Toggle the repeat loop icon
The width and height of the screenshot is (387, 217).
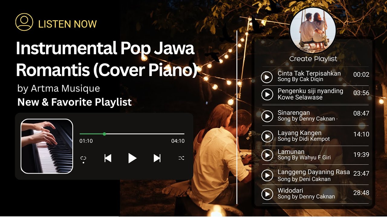[83, 159]
